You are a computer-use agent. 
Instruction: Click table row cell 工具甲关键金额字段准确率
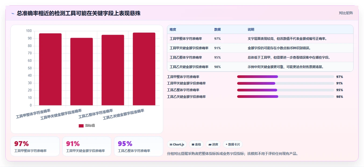(x=189, y=48)
